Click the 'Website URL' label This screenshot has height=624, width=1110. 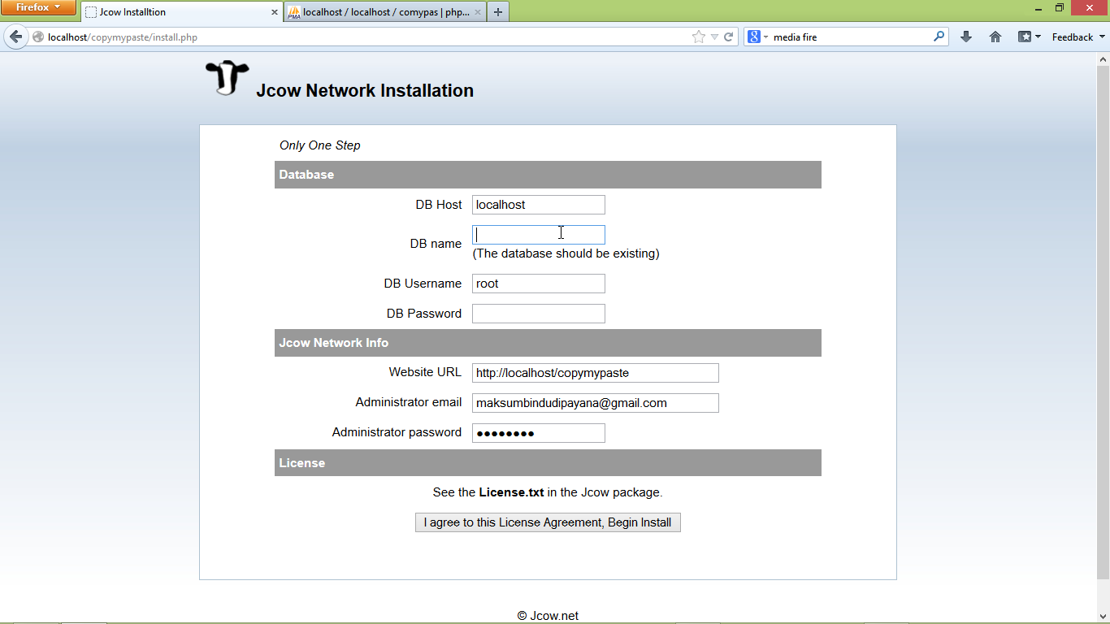pyautogui.click(x=425, y=372)
